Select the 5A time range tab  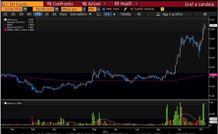pyautogui.click(x=54, y=14)
